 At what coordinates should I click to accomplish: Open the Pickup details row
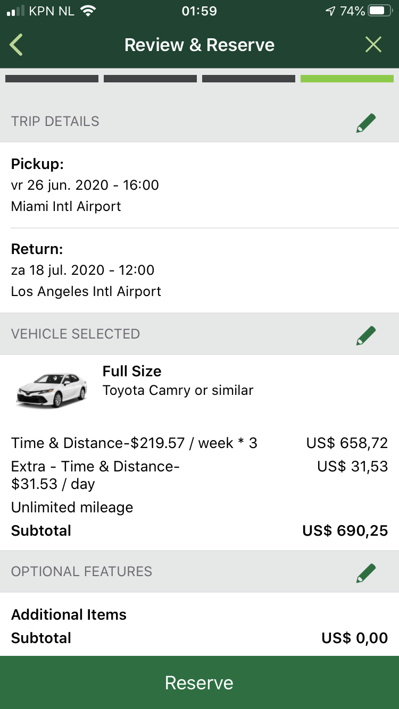(199, 185)
